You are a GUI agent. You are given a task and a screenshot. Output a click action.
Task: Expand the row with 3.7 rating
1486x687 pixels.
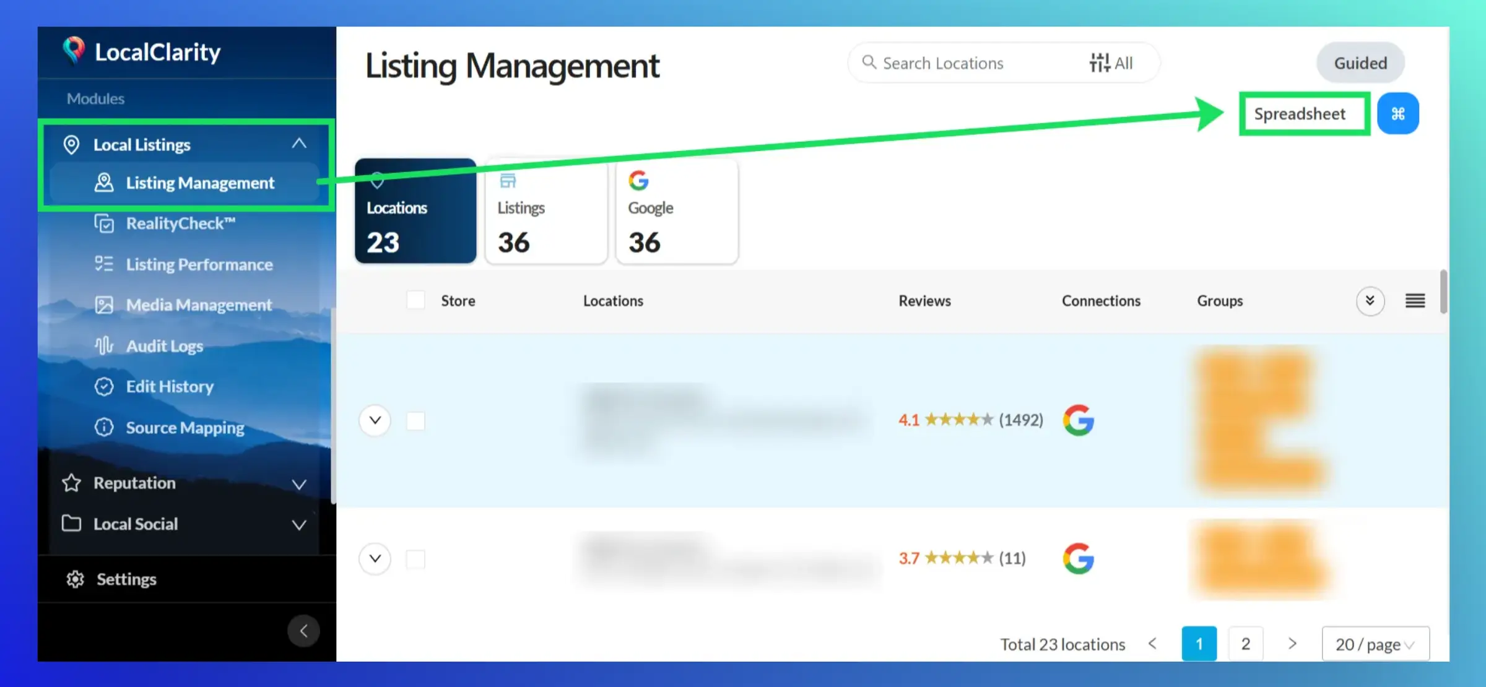(375, 559)
